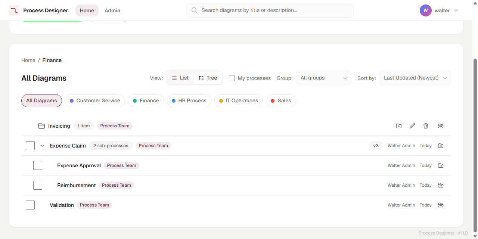Image resolution: width=478 pixels, height=239 pixels.
Task: Select the Validation checkbox
Action: [30, 205]
